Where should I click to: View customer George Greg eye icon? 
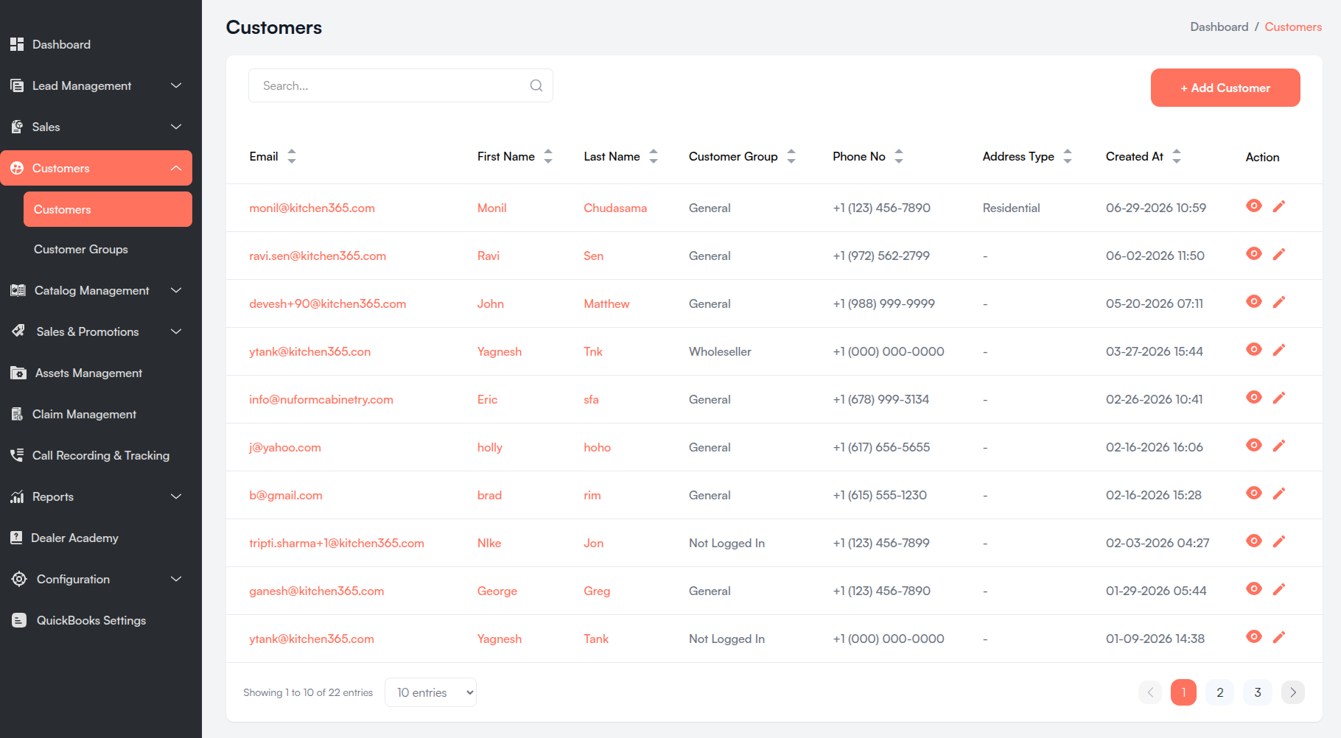click(x=1254, y=588)
